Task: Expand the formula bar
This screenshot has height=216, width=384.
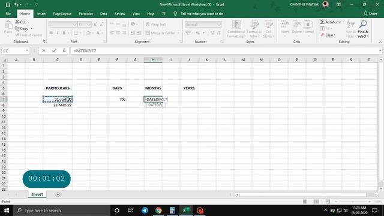Action: 380,50
